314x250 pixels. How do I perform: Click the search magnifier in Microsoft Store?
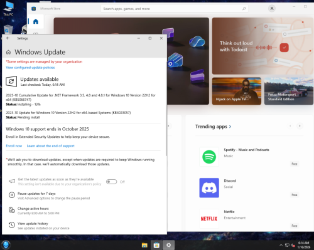[244, 9]
